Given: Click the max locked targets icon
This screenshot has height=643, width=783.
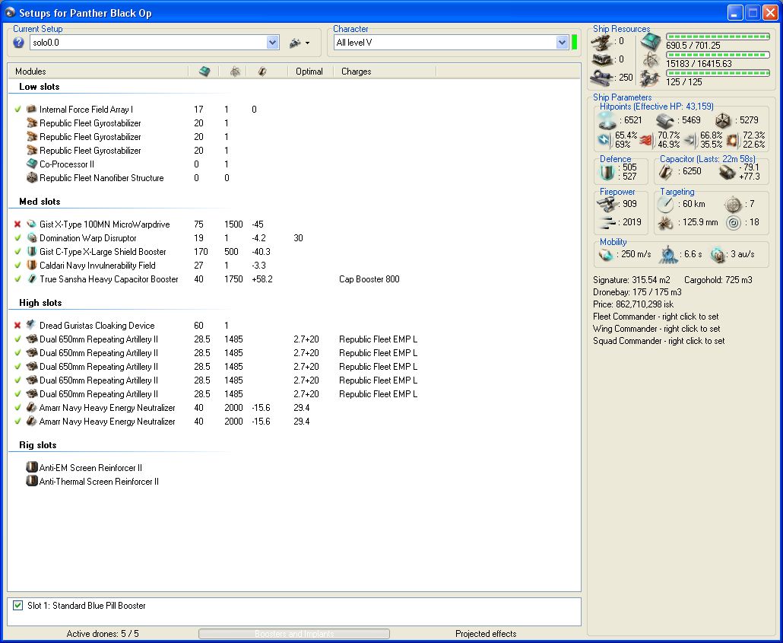Looking at the screenshot, I should (x=733, y=204).
